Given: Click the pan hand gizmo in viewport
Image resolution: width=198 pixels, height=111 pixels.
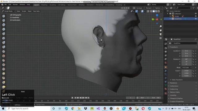Looking at the screenshot, I should pyautogui.click(x=161, y=30).
